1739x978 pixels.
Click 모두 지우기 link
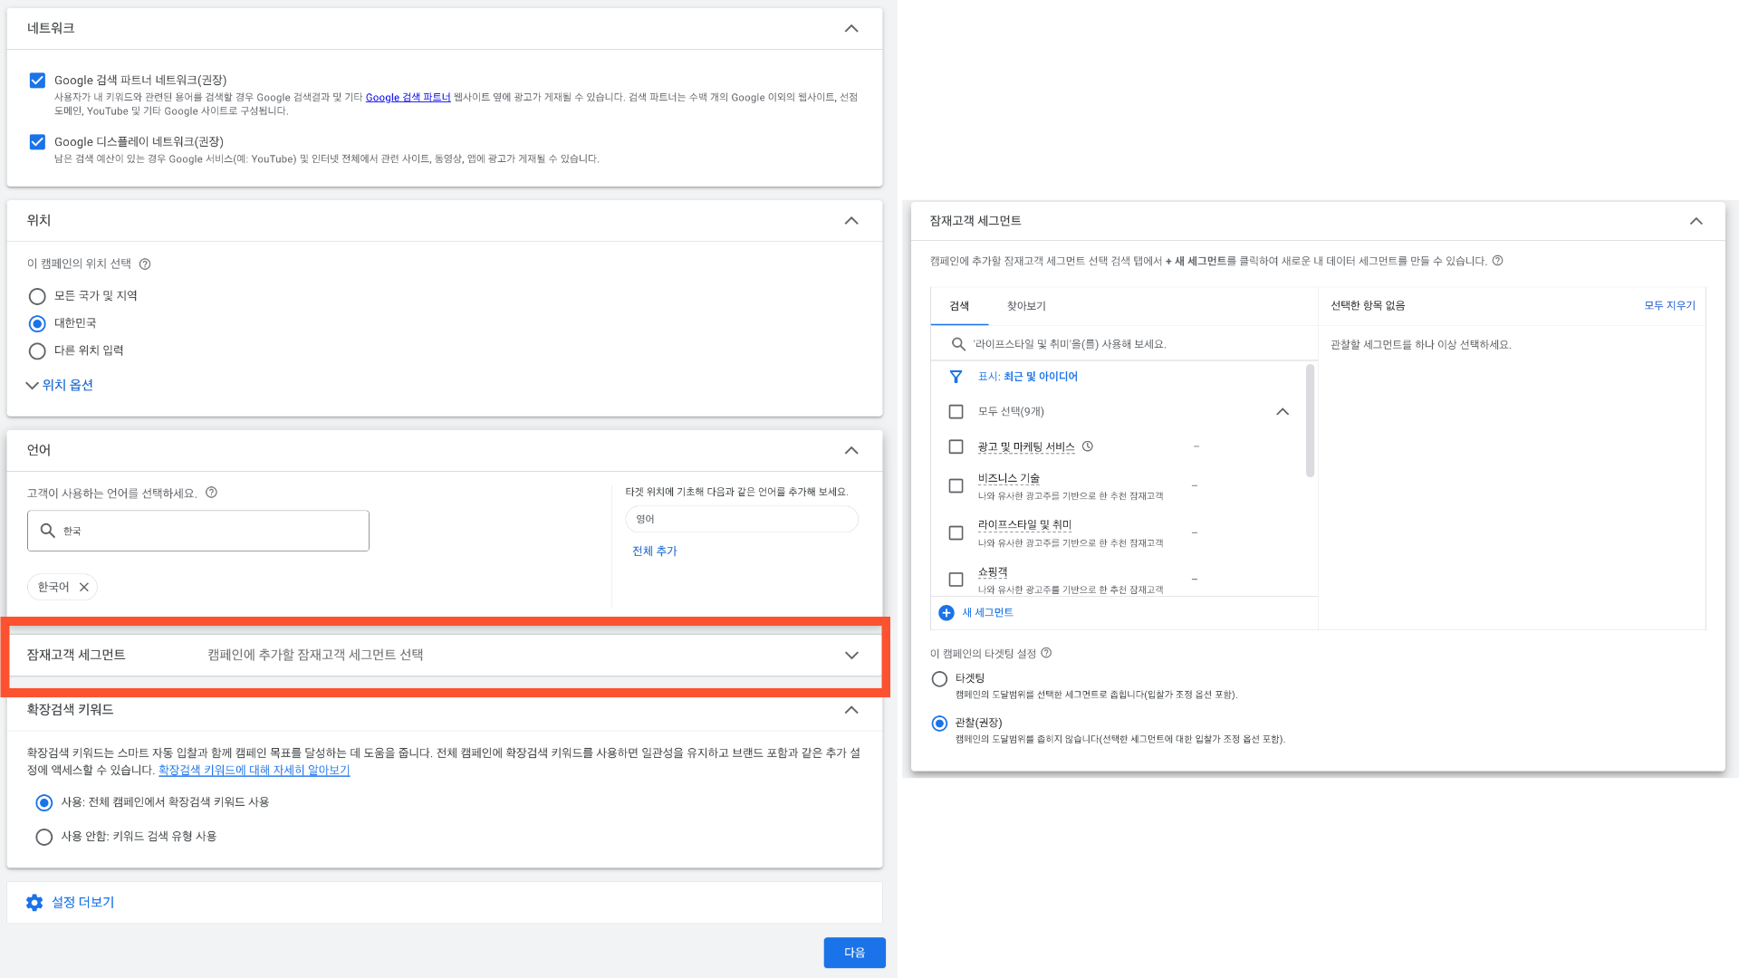point(1669,306)
